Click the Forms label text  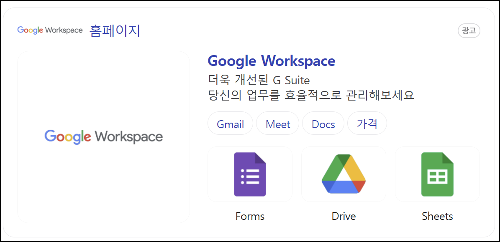pyautogui.click(x=250, y=216)
